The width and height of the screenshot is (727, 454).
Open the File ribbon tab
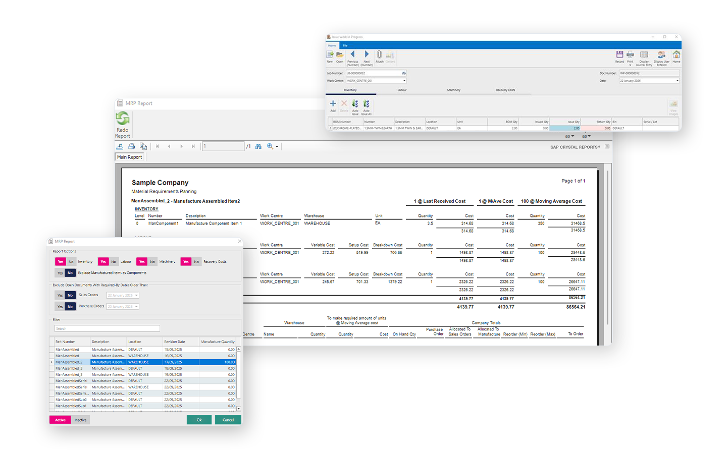click(x=345, y=45)
